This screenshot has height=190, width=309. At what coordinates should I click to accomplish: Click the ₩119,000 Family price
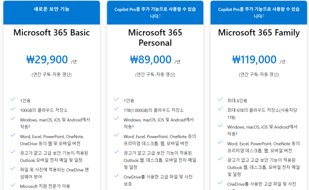pos(254,59)
